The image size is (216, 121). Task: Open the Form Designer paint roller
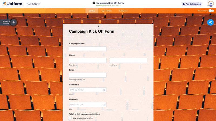pyautogui.click(x=210, y=22)
